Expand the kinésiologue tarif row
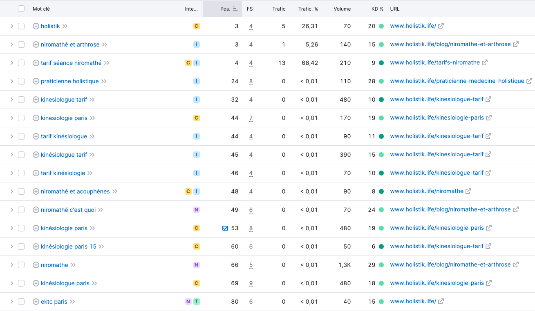 [x=11, y=155]
